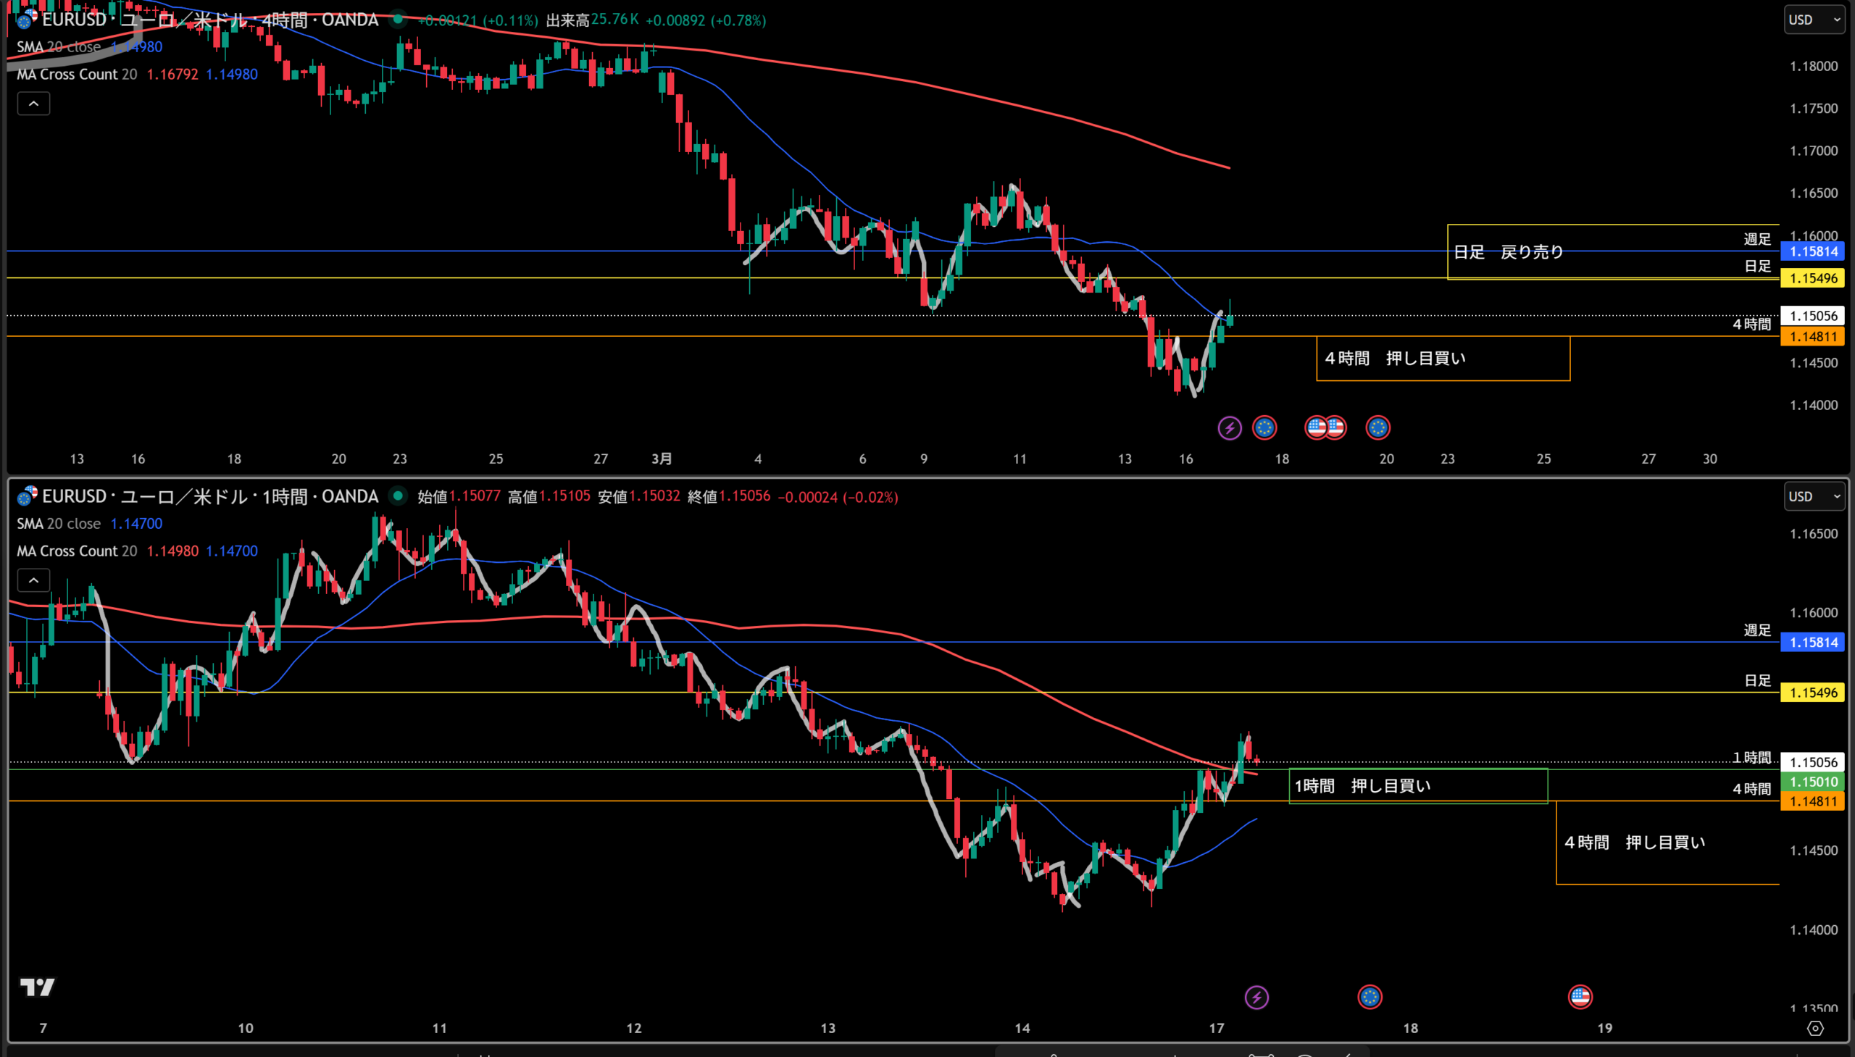This screenshot has height=1057, width=1855.
Task: Open the USD currency dropdown in upper chart
Action: click(1814, 20)
